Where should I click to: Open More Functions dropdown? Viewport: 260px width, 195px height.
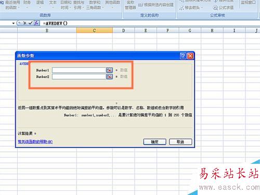pos(113,5)
